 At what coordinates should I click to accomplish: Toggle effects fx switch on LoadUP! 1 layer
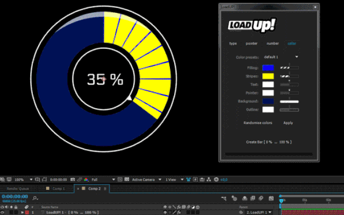(x=179, y=212)
